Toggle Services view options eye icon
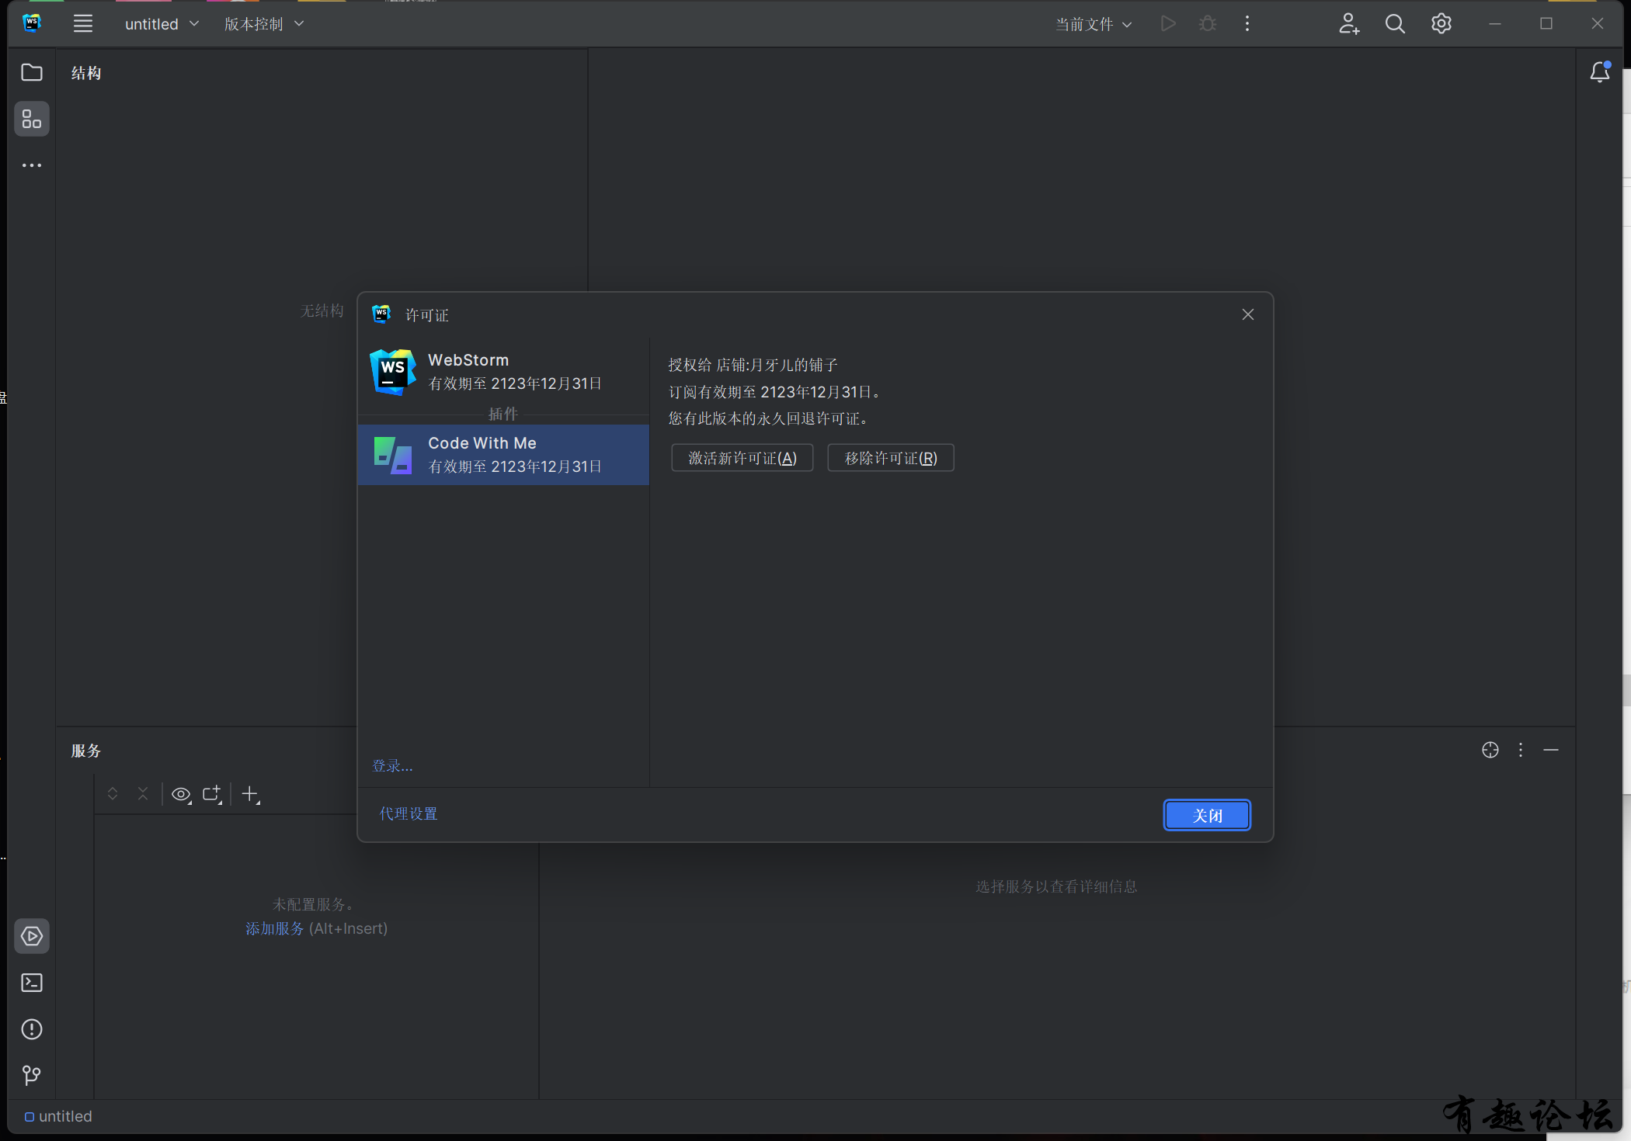 point(181,794)
